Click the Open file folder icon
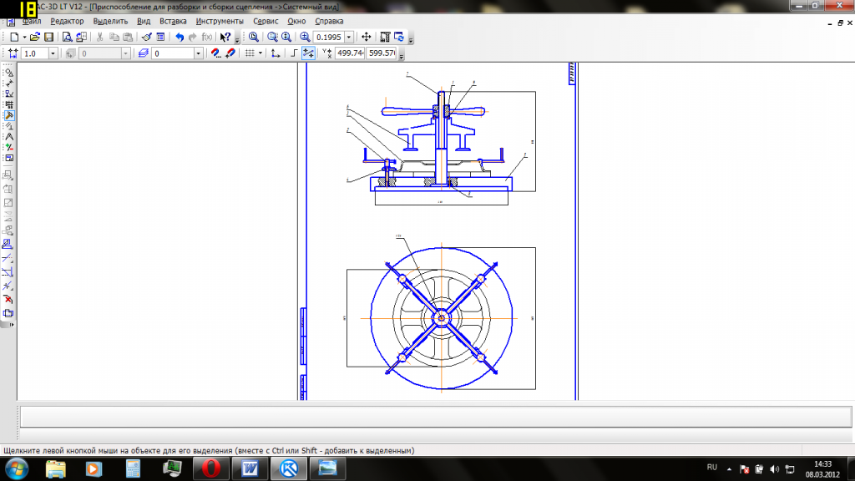Viewport: 855px width, 481px height. pos(35,37)
